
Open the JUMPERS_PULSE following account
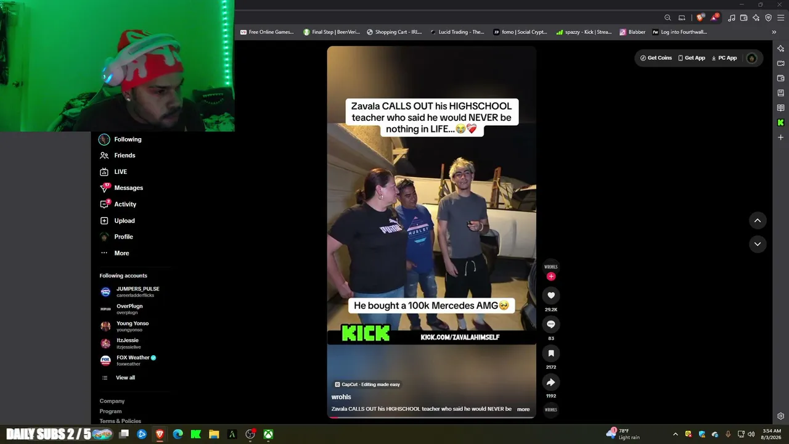tap(130, 292)
